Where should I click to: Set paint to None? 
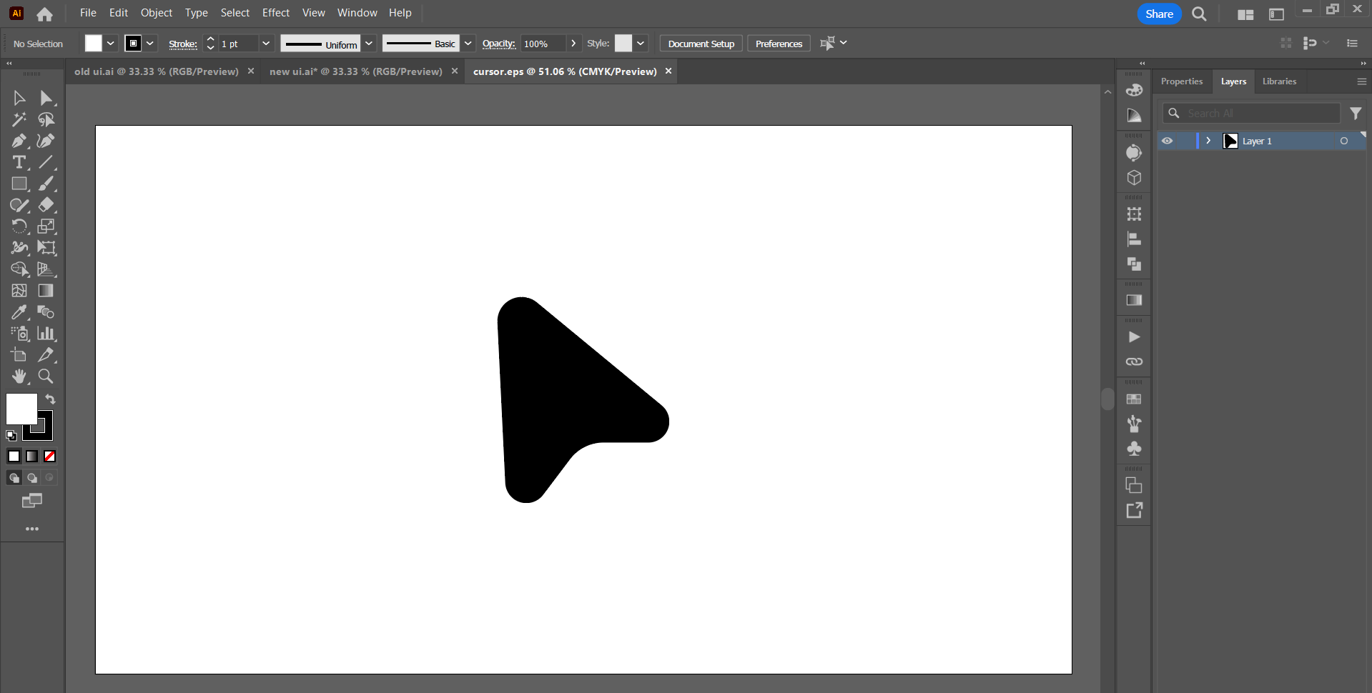tap(50, 457)
